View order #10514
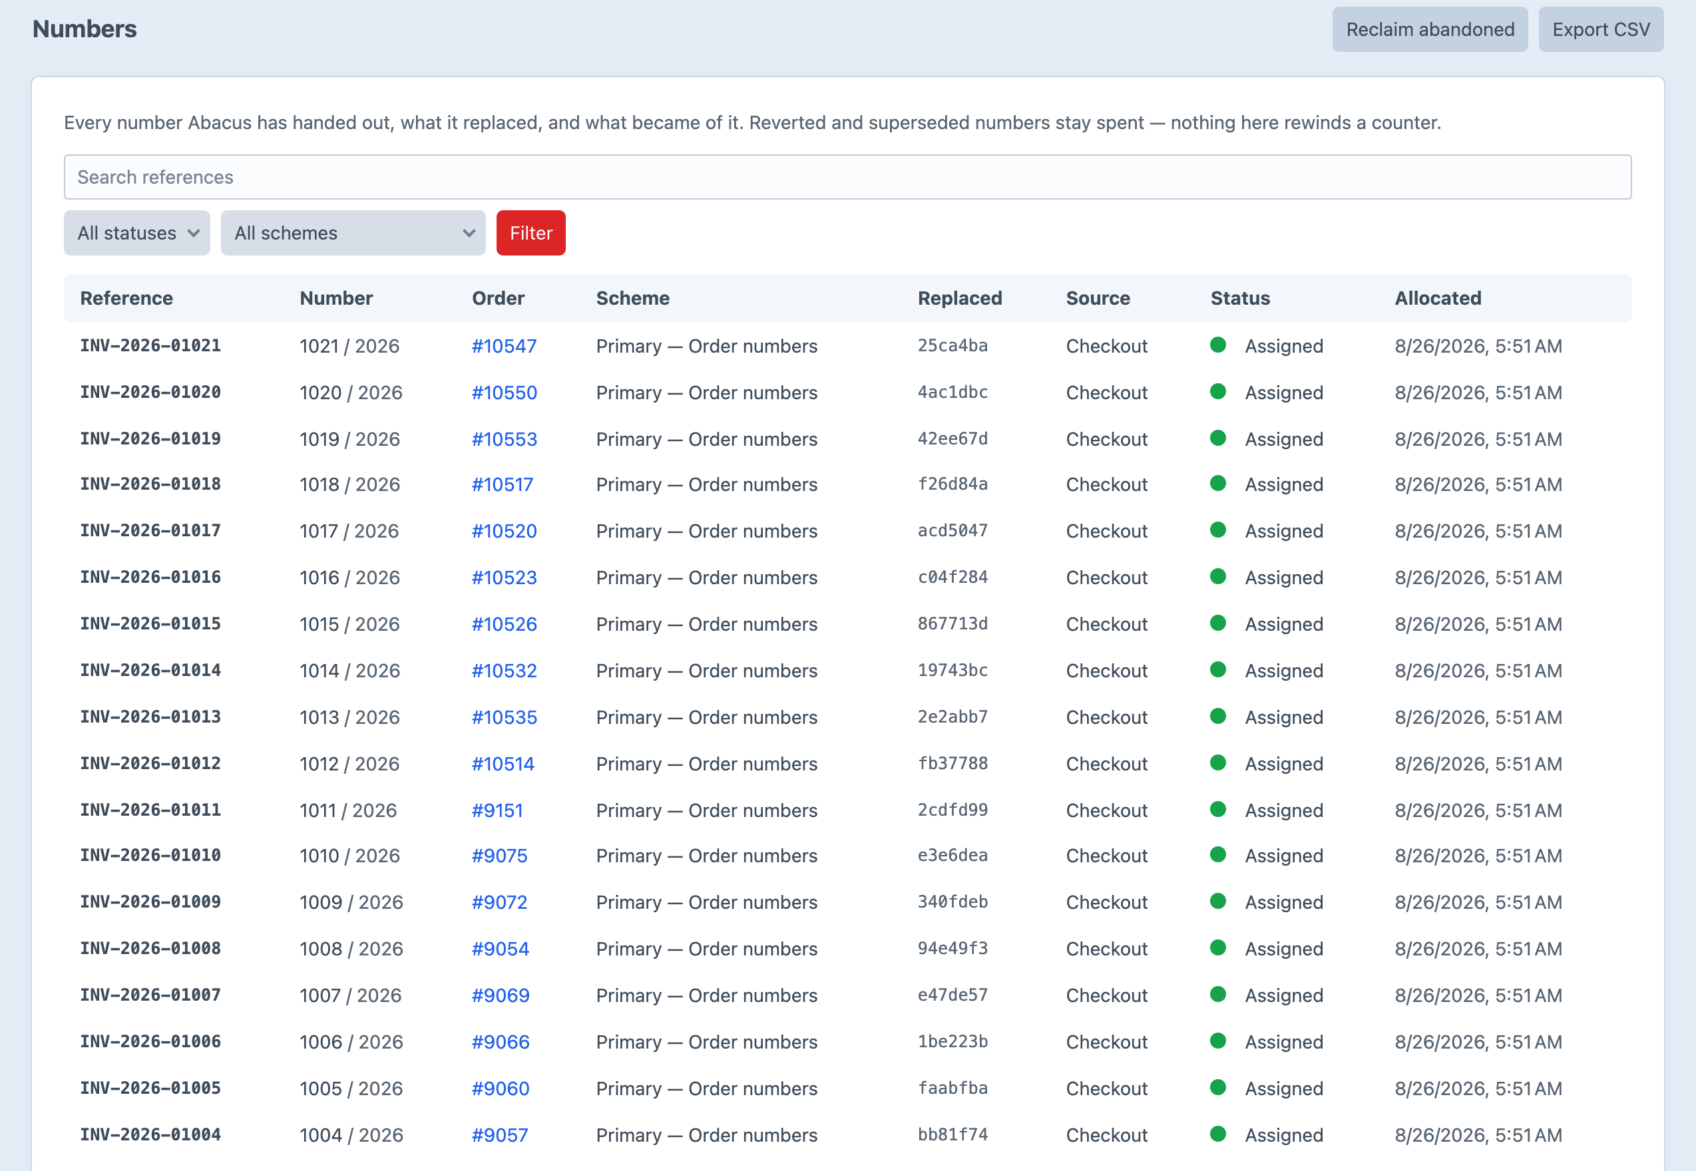The height and width of the screenshot is (1171, 1696). 503,764
